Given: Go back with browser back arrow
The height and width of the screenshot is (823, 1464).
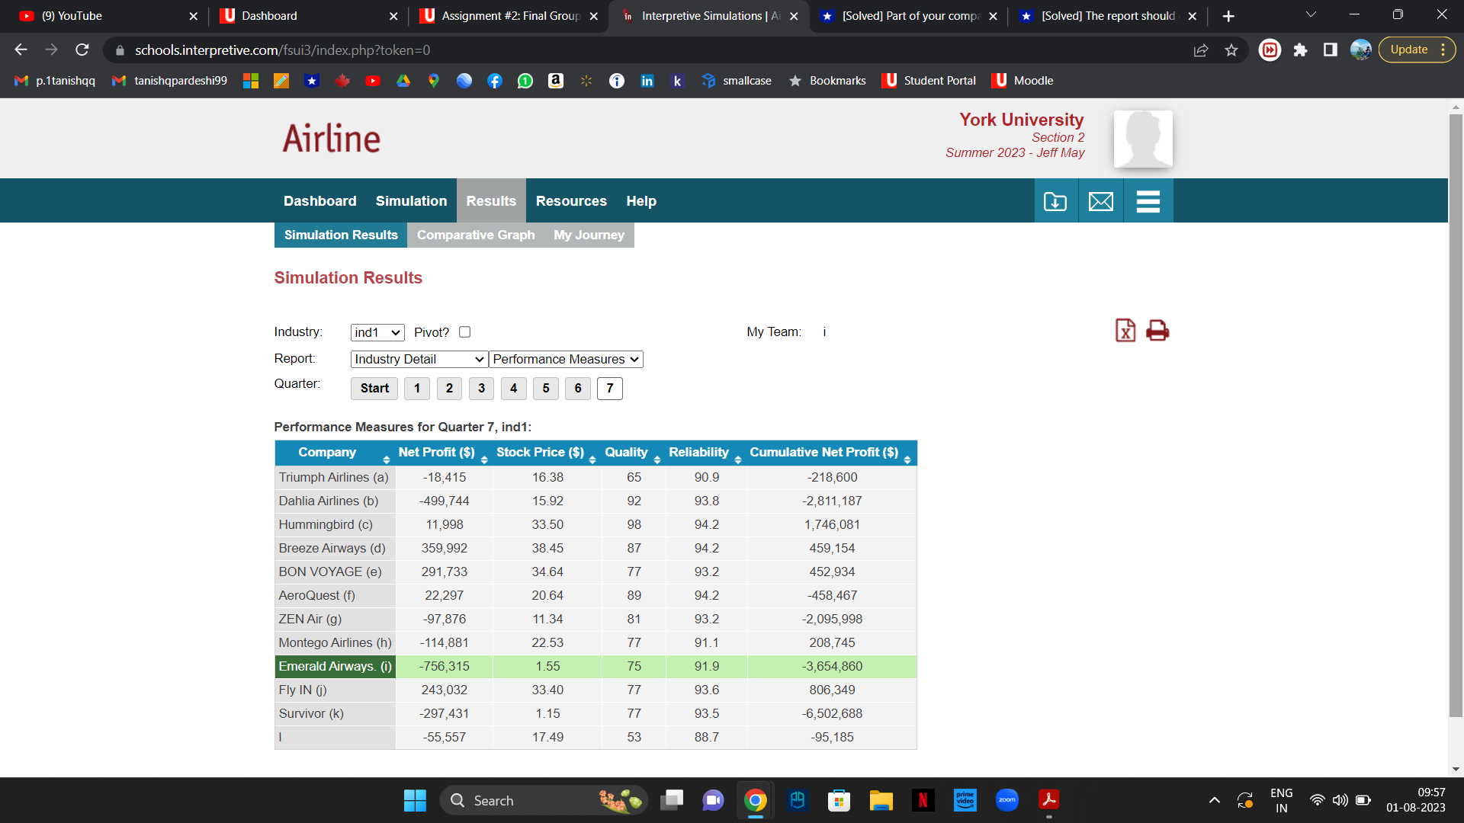Looking at the screenshot, I should tap(21, 50).
